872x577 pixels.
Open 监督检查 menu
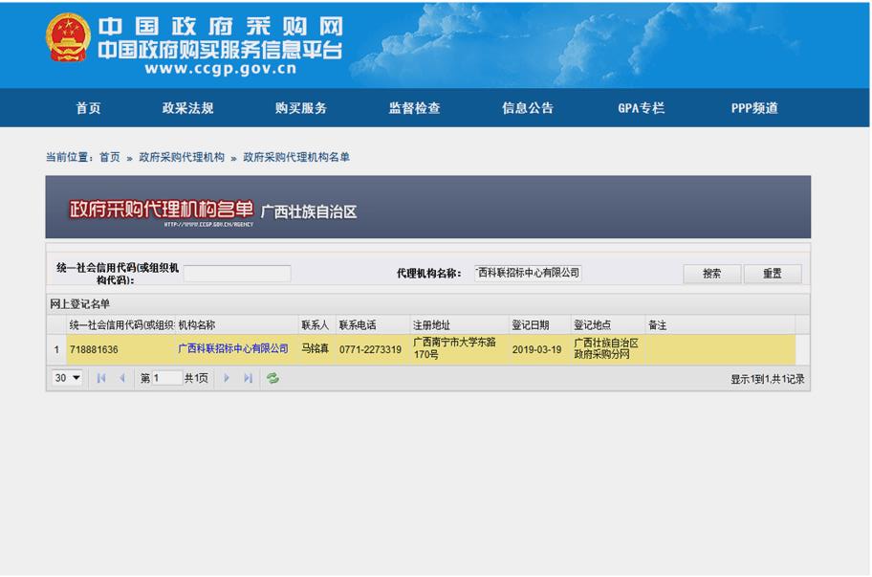pyautogui.click(x=414, y=108)
